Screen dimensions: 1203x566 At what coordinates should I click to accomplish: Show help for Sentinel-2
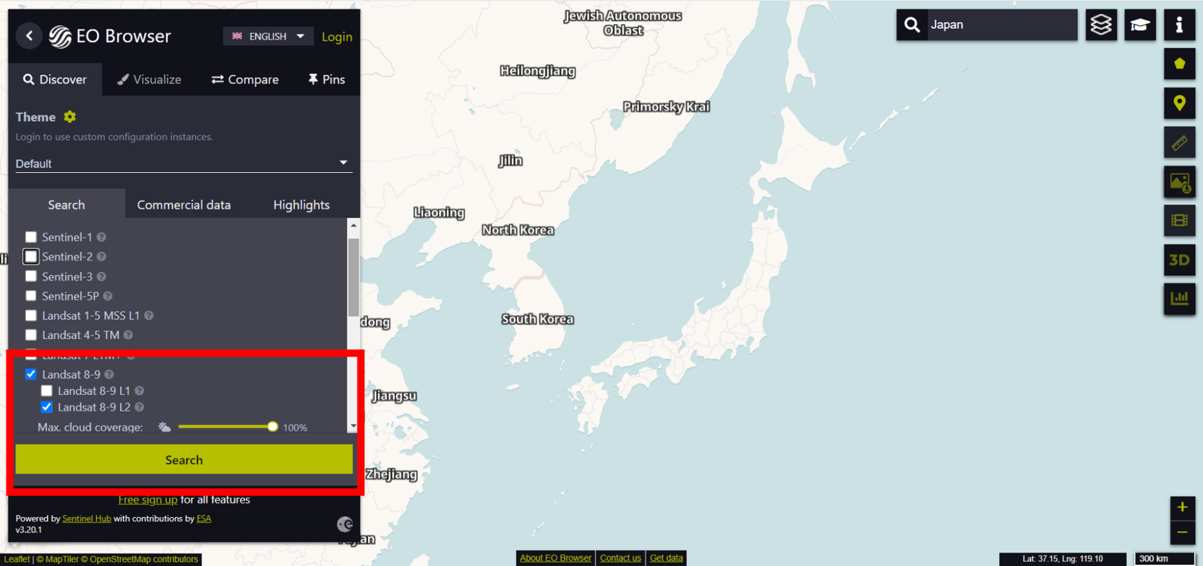click(102, 257)
